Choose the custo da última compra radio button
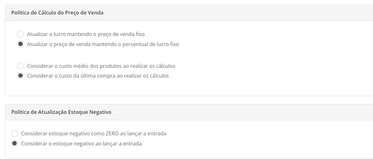Image resolution: width=373 pixels, height=159 pixels. pos(21,76)
